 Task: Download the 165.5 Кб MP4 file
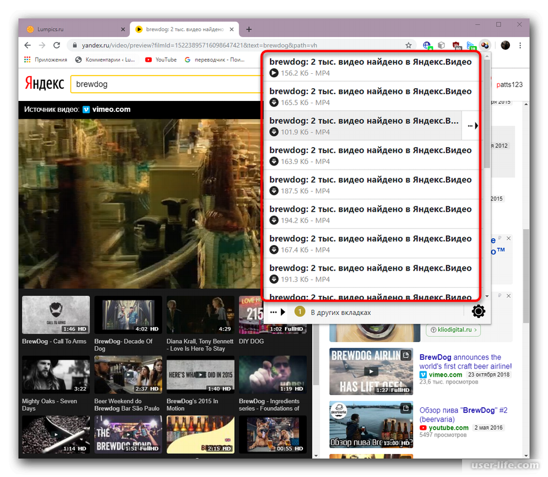pyautogui.click(x=273, y=103)
